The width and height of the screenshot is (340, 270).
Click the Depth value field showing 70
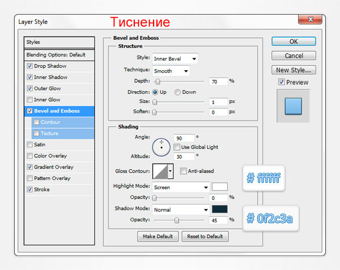coord(218,82)
